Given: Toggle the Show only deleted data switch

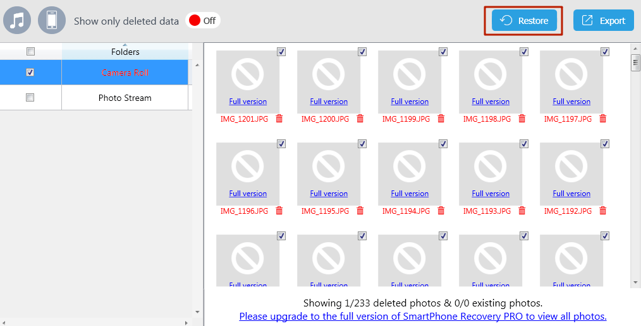Looking at the screenshot, I should 202,21.
